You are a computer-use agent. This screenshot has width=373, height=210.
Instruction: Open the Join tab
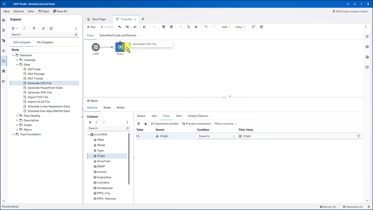click(154, 116)
